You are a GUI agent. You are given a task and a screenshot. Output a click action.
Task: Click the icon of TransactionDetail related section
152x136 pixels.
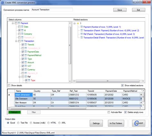coord(81,38)
